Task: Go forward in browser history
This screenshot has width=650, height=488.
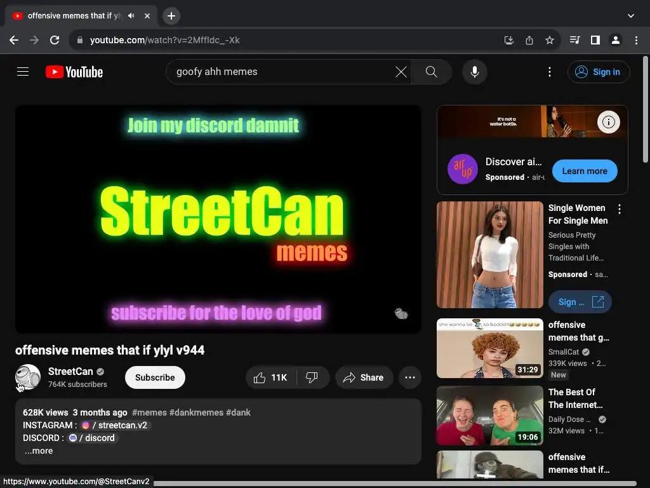Action: 34,40
